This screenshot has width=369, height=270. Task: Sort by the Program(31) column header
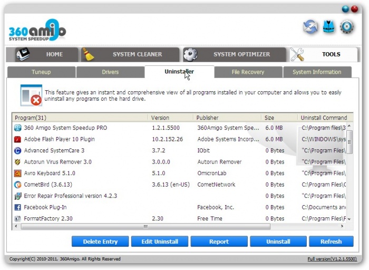tap(80, 118)
